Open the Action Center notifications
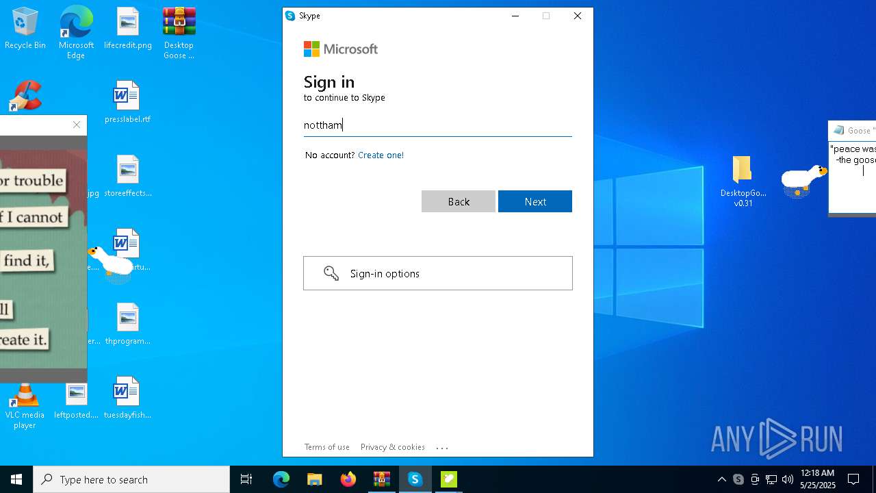Screen dimensions: 876x493 click(x=853, y=479)
